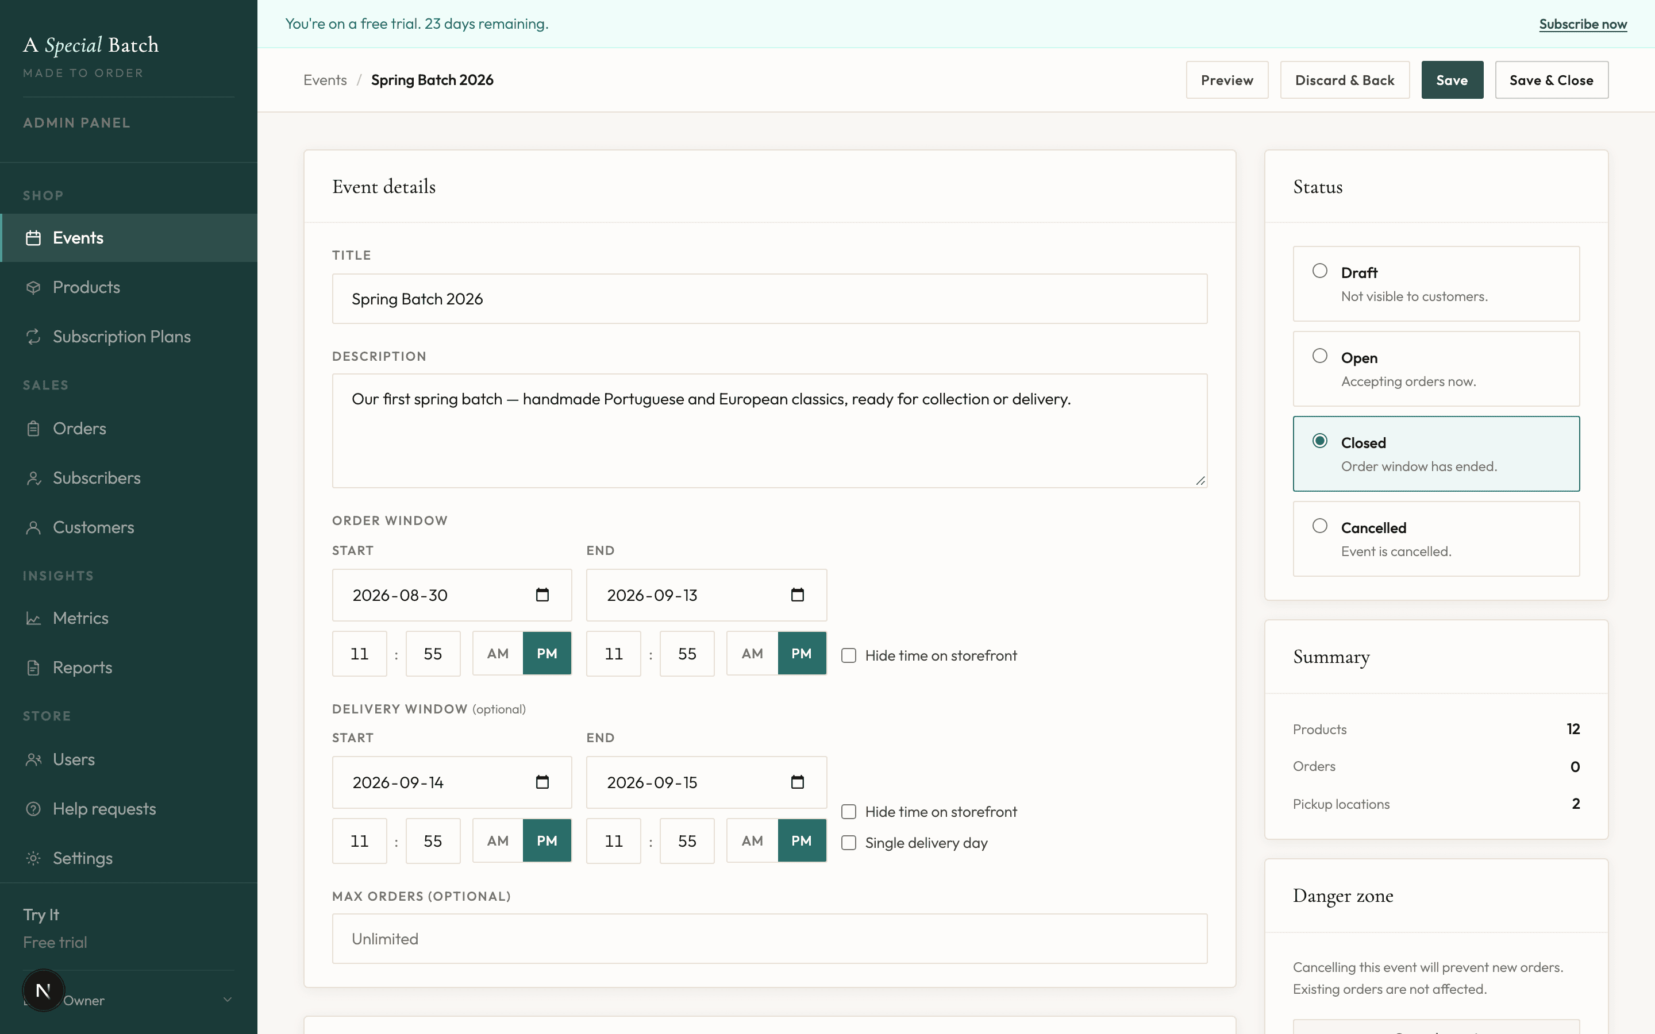Click Save & Close button
The image size is (1655, 1034).
tap(1551, 80)
